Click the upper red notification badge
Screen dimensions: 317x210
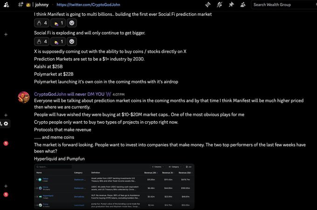tap(6, 143)
